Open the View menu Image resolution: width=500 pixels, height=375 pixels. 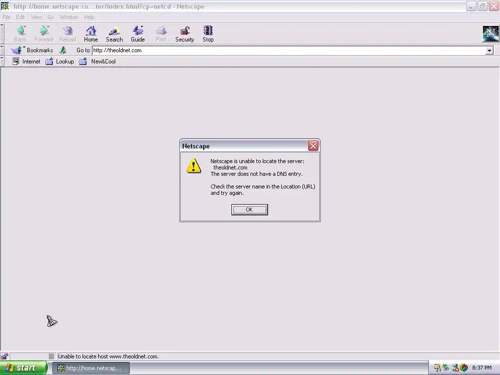coord(36,17)
